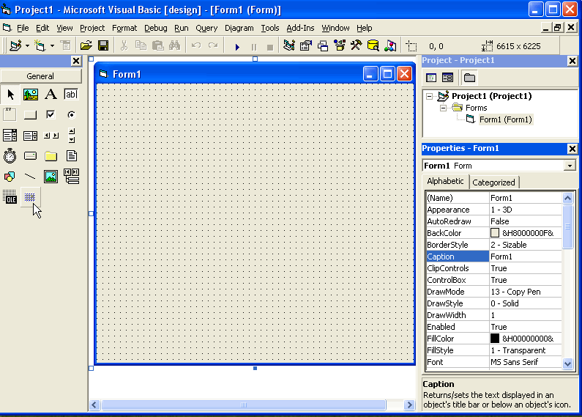Switch to the Categorized tab
The image size is (582, 417).
pos(493,182)
